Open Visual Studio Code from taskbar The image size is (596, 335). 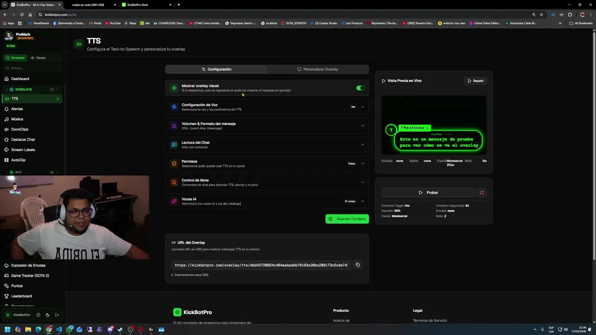(x=59, y=329)
